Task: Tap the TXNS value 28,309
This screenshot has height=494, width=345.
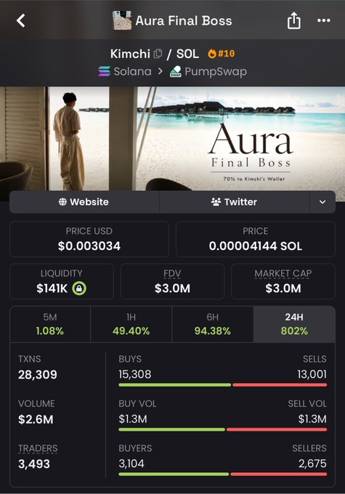Action: [38, 375]
